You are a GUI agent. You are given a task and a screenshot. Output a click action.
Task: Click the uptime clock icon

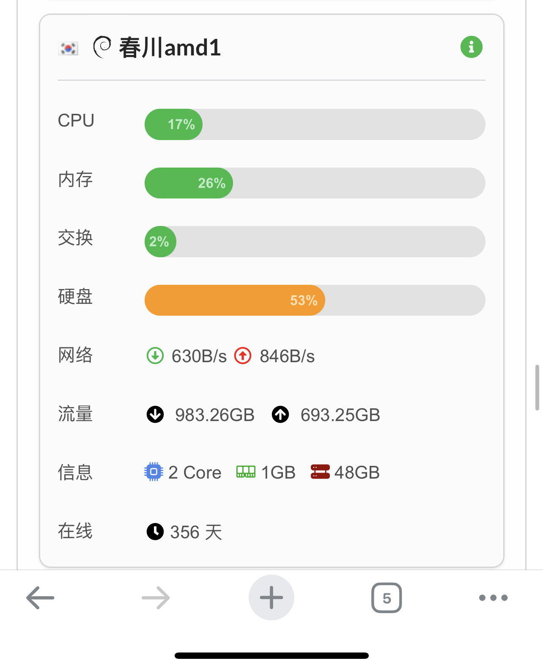(x=155, y=531)
